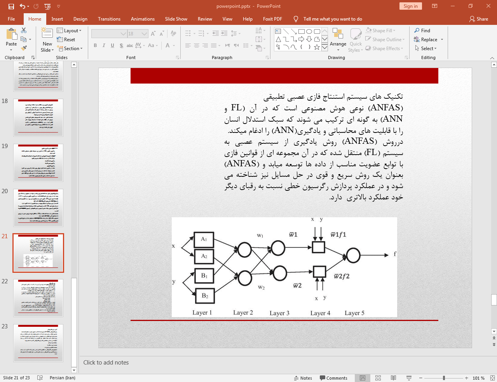Toggle Strikethrough formatting

[130, 45]
